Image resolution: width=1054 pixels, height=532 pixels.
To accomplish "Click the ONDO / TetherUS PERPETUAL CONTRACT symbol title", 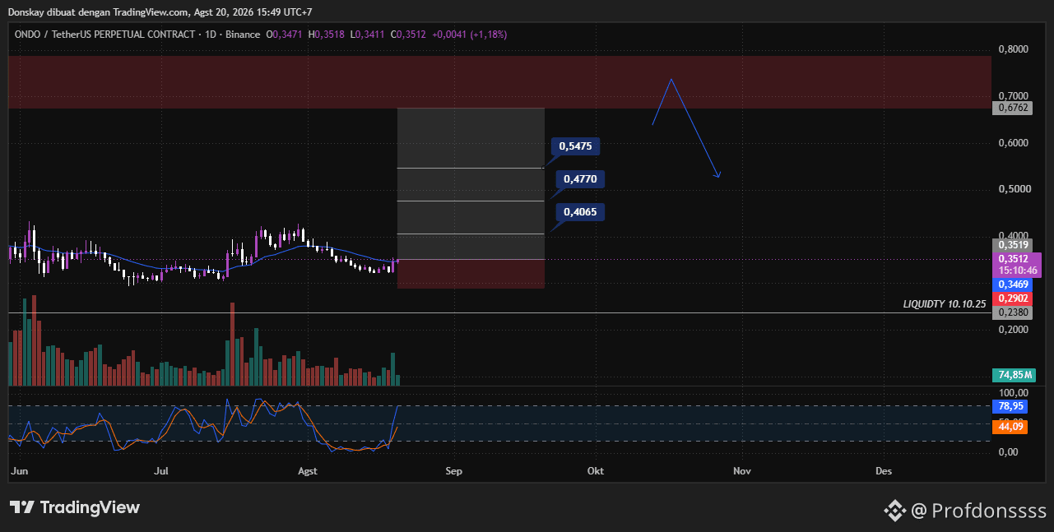I will [104, 35].
